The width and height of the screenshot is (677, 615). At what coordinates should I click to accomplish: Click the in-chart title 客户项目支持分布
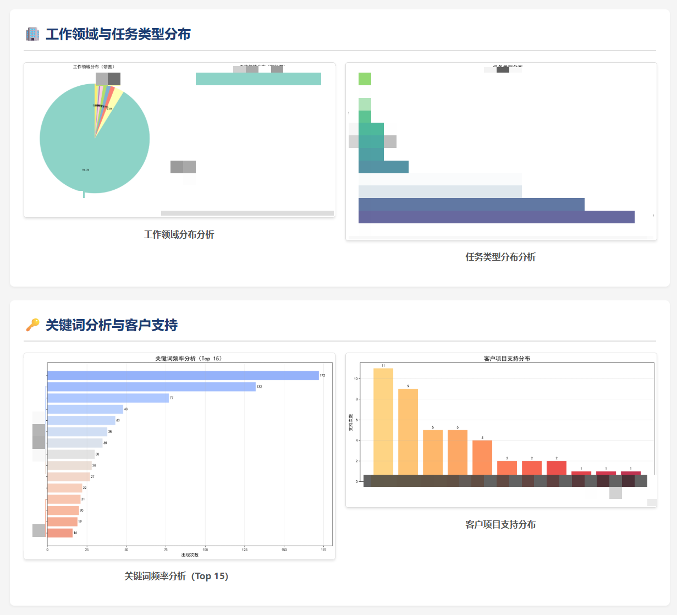tap(507, 359)
